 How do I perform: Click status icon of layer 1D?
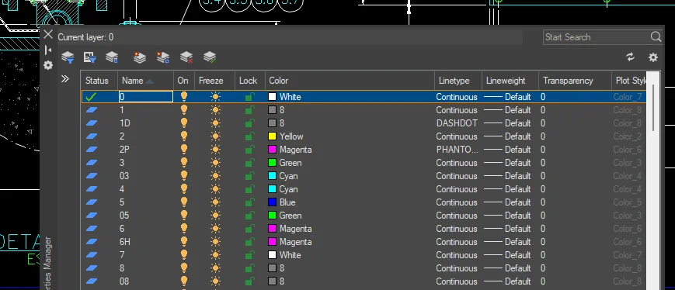(91, 123)
